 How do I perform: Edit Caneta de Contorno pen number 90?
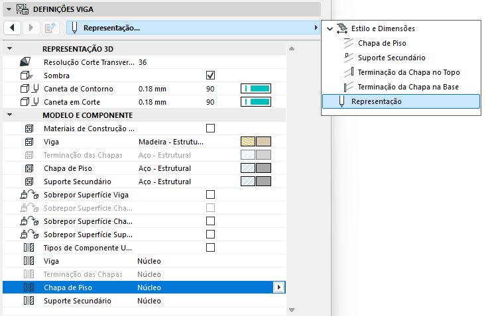coord(210,89)
